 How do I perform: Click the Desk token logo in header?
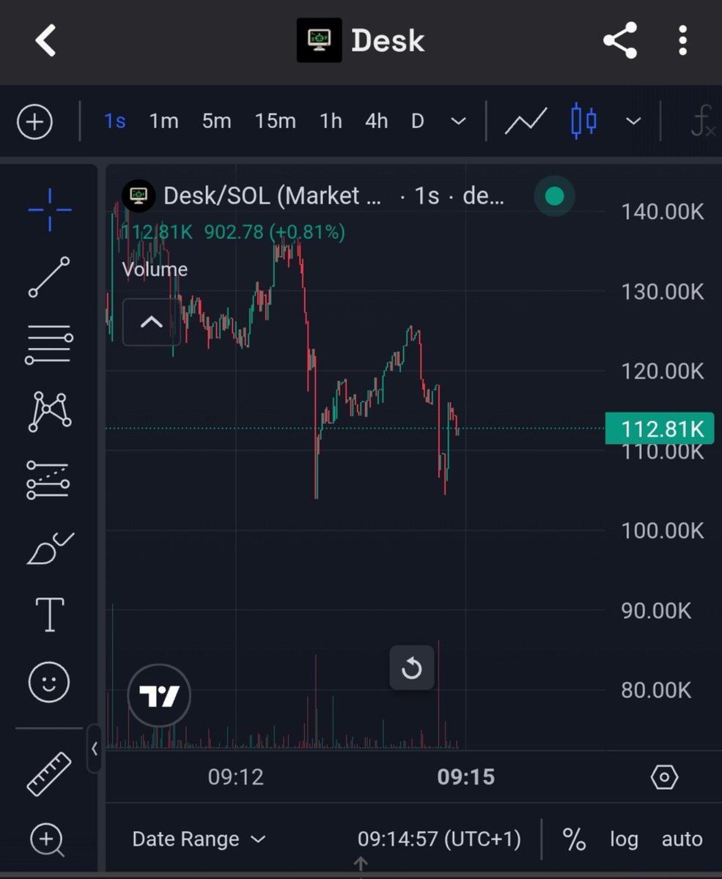click(x=319, y=40)
